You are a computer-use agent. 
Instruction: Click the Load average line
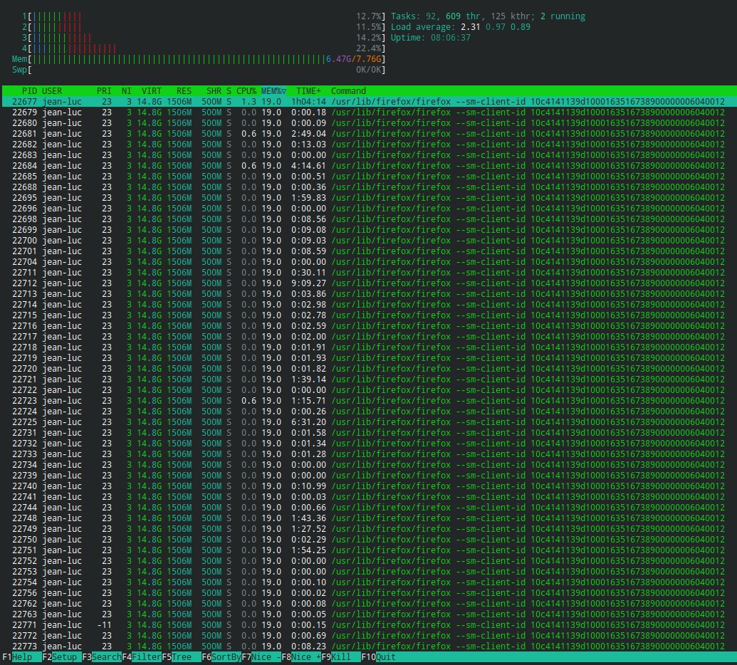click(460, 27)
